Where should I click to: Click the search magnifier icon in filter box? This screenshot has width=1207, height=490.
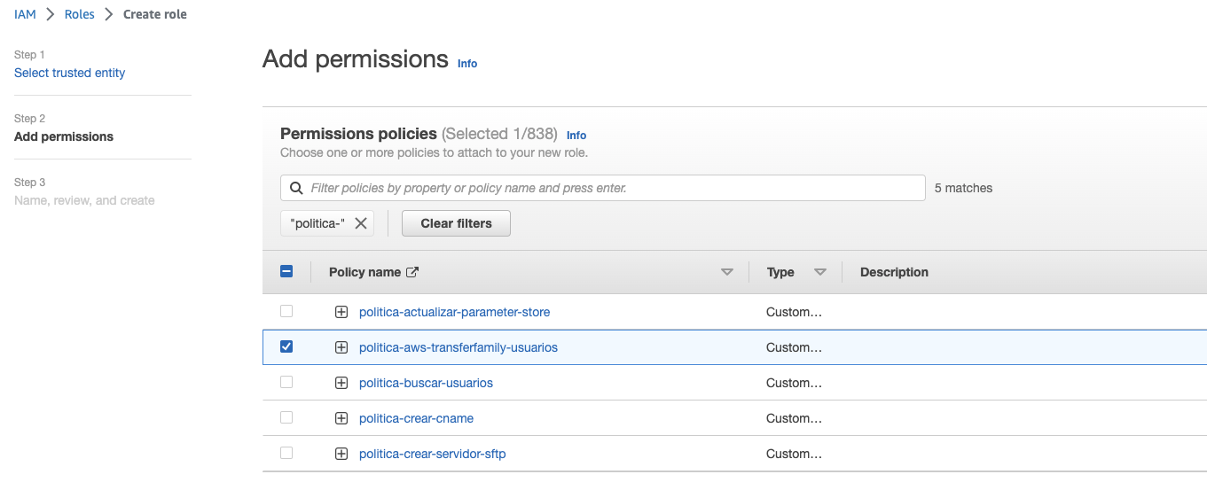[x=296, y=188]
